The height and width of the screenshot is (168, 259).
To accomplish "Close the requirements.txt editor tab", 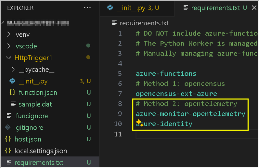I will point(254,7).
